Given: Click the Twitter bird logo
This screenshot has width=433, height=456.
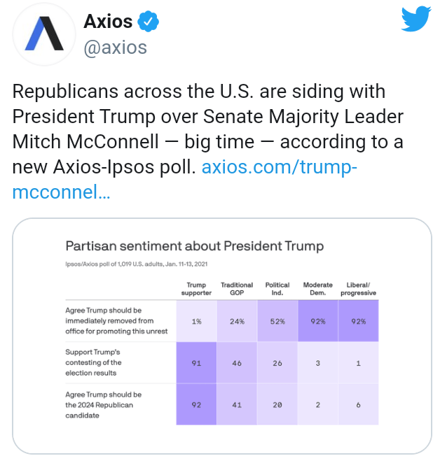Looking at the screenshot, I should pyautogui.click(x=415, y=20).
